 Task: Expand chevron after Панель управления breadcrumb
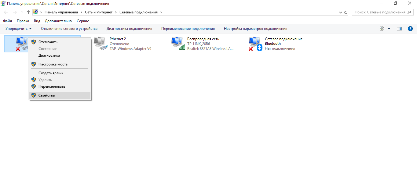[81, 12]
